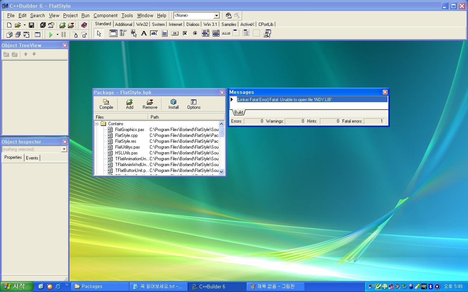Select the CheckBox component in palette
Screen dimensions: 468x292
185,34
